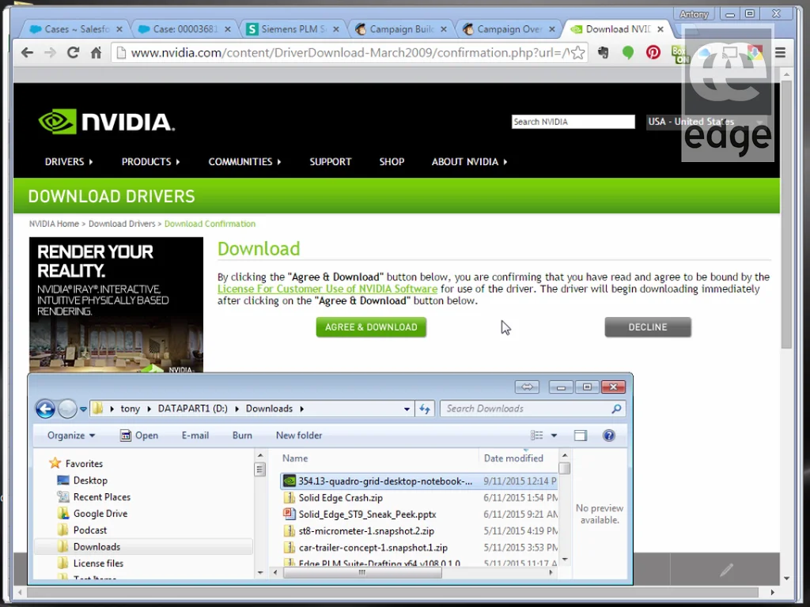This screenshot has width=810, height=607.
Task: Click Burn in Explorer toolbar
Action: (242, 435)
